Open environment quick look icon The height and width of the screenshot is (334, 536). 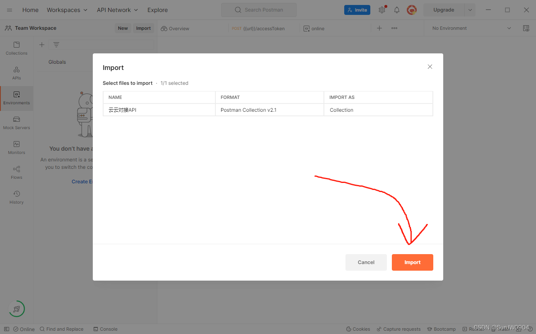pos(526,28)
